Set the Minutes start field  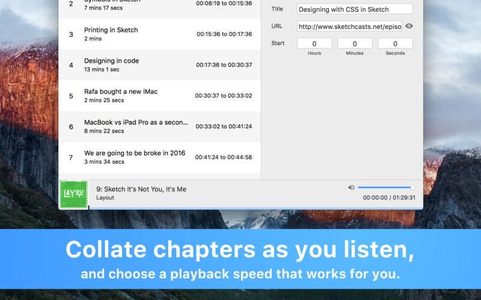(x=355, y=43)
